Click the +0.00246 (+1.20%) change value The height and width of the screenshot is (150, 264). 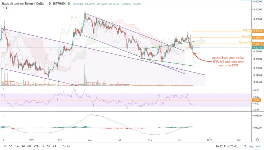pos(131,4)
